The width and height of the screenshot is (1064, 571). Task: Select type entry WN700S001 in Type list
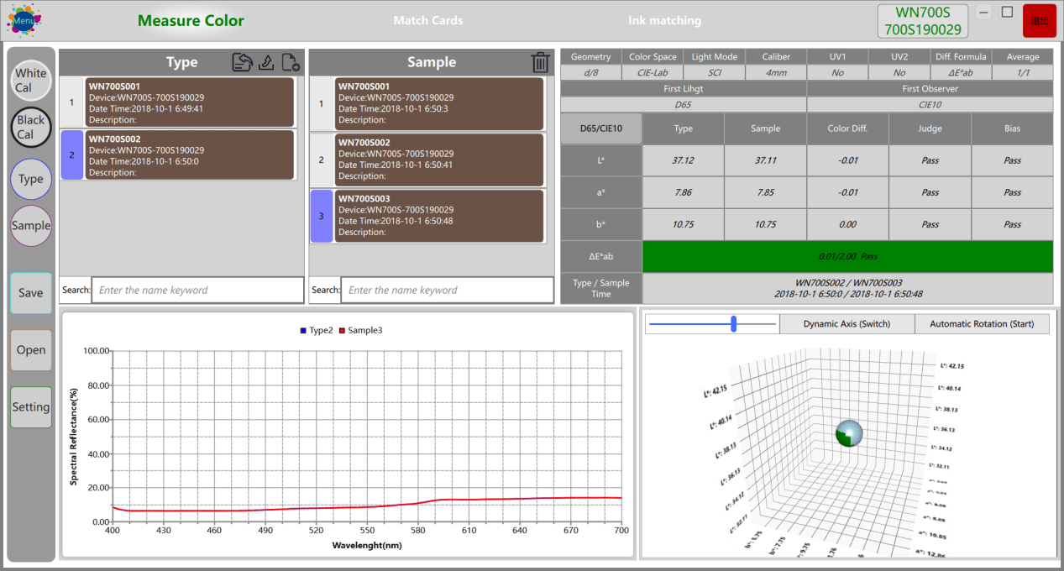(x=190, y=102)
